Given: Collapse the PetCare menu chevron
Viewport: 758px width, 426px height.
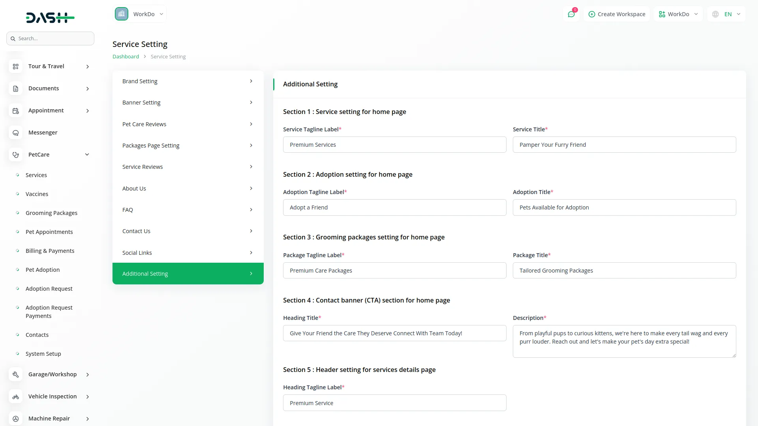Looking at the screenshot, I should [x=87, y=155].
